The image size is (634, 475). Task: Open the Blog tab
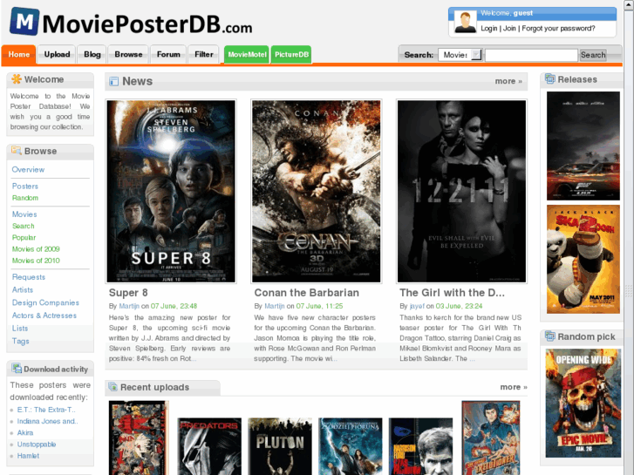point(92,55)
